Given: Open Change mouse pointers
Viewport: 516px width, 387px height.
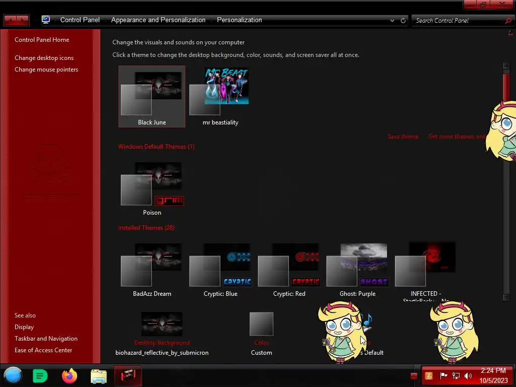Looking at the screenshot, I should pos(46,70).
